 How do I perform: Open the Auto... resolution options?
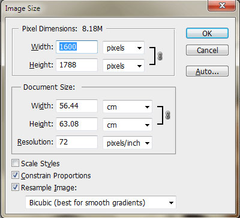207,71
